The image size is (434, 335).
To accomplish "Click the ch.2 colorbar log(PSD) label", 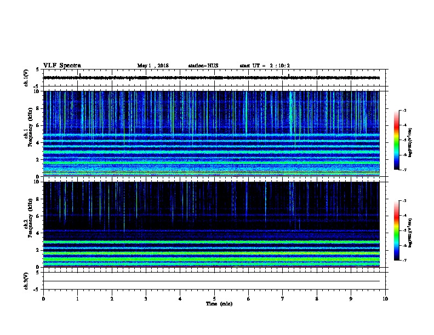I will pyautogui.click(x=410, y=233).
